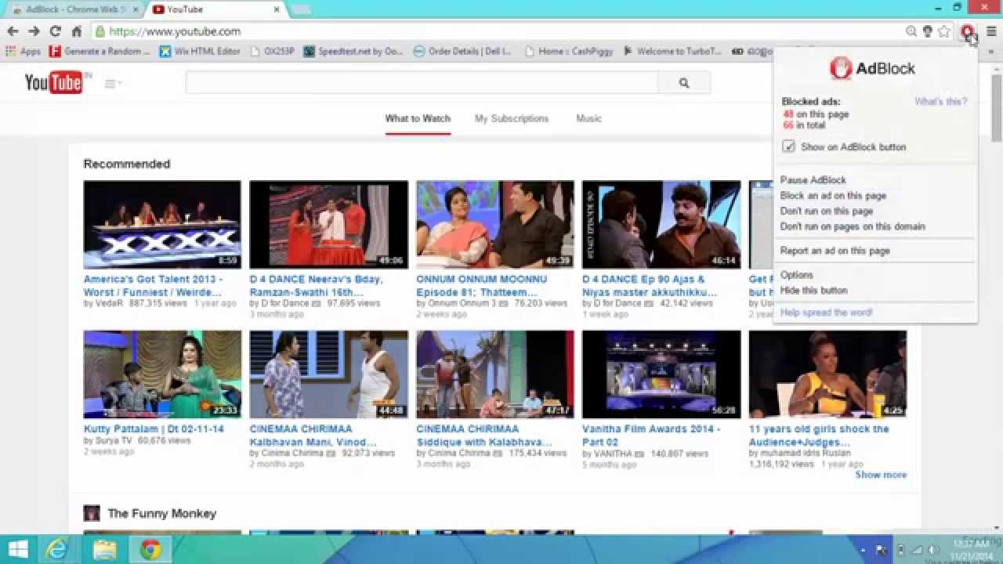This screenshot has width=1003, height=564.
Task: Open the Home :: CashPiggy bookmark
Action: 568,52
